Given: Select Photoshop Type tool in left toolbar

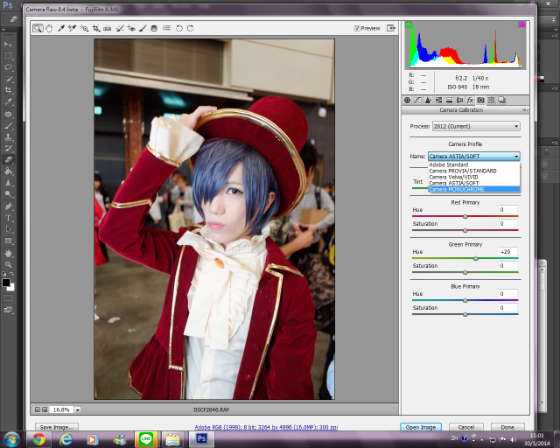Looking at the screenshot, I should tap(8, 218).
